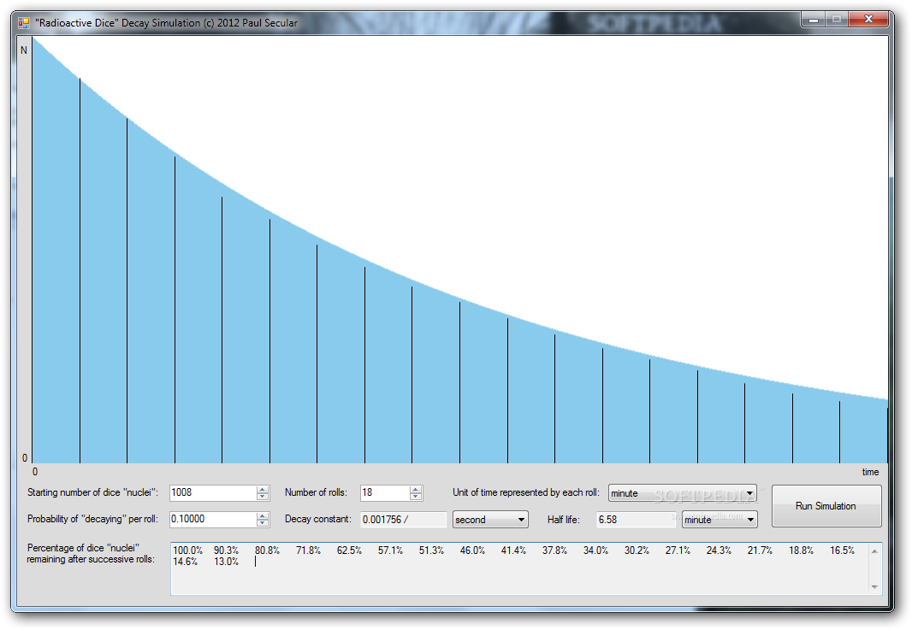Click the 57.1% value in results

click(x=390, y=551)
